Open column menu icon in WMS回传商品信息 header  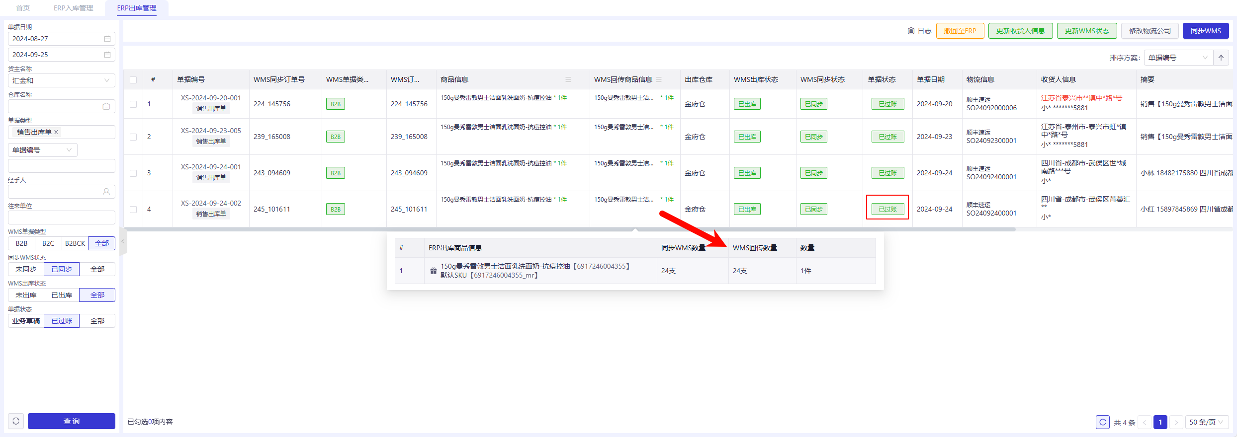pos(659,79)
